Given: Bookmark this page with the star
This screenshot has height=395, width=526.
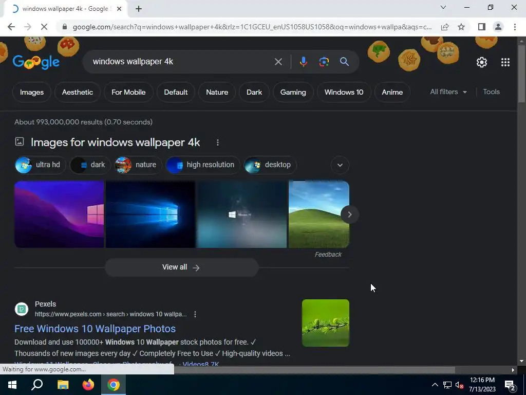Looking at the screenshot, I should tap(461, 27).
